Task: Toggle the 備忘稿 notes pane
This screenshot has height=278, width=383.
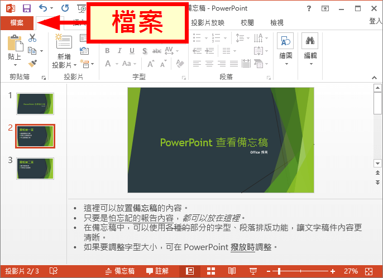Action: click(x=119, y=271)
